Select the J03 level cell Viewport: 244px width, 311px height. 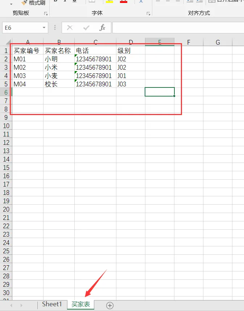[x=131, y=84]
